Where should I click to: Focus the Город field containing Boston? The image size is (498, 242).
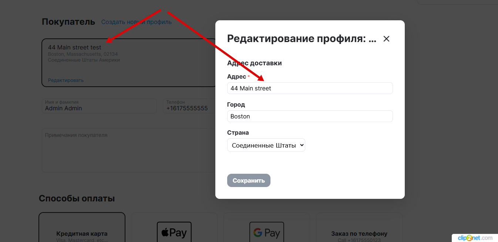point(310,116)
